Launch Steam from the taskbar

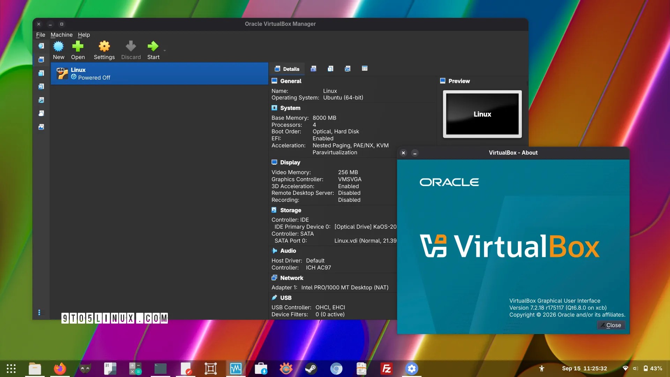click(x=311, y=369)
